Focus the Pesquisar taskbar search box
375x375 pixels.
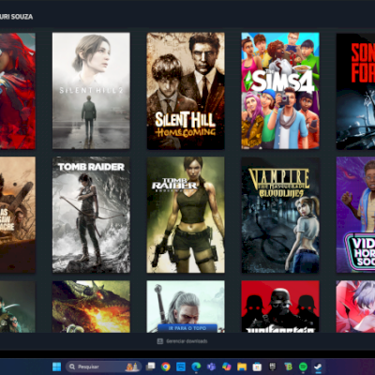(x=103, y=367)
